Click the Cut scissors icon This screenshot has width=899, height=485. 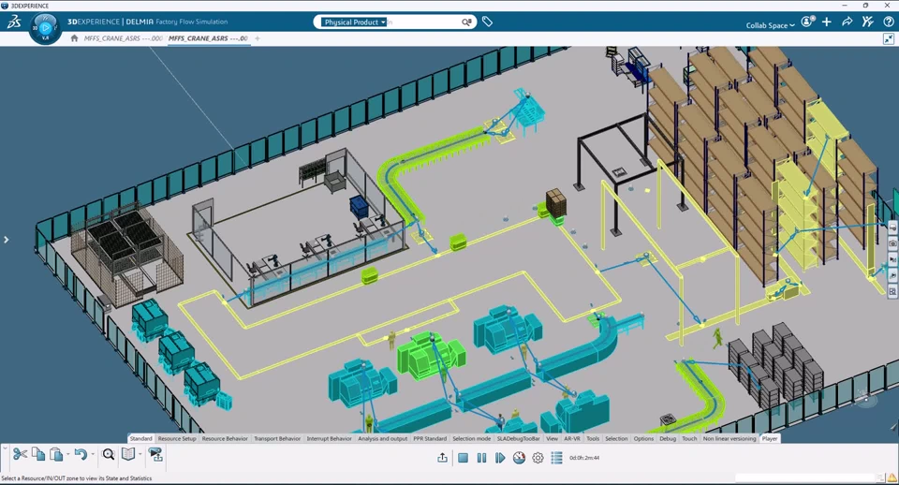20,455
